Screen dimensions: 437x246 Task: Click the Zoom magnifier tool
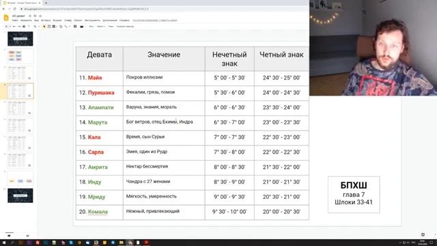pos(35,27)
